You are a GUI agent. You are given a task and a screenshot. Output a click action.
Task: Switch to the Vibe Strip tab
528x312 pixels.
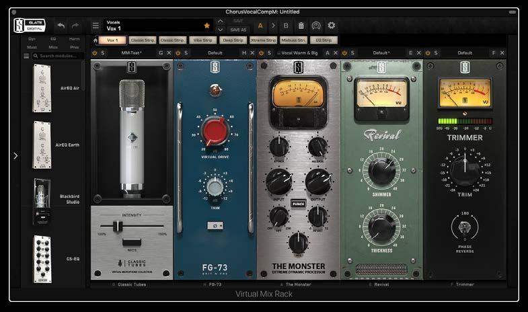[x=202, y=40]
